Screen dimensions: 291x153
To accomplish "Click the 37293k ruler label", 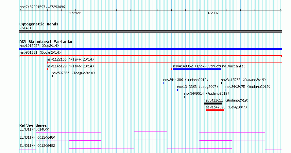I will [x=213, y=13].
